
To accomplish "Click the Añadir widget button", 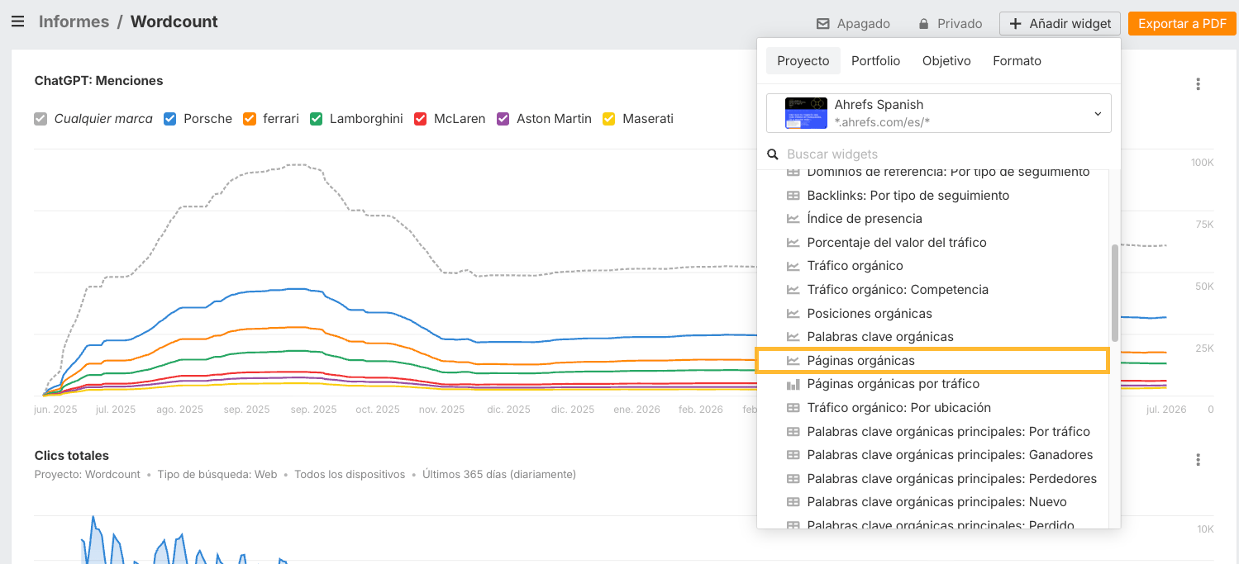I will pos(1060,24).
